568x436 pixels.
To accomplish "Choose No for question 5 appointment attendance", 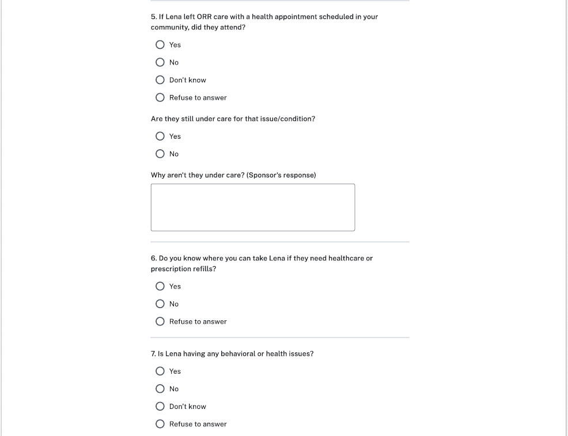I will click(160, 62).
